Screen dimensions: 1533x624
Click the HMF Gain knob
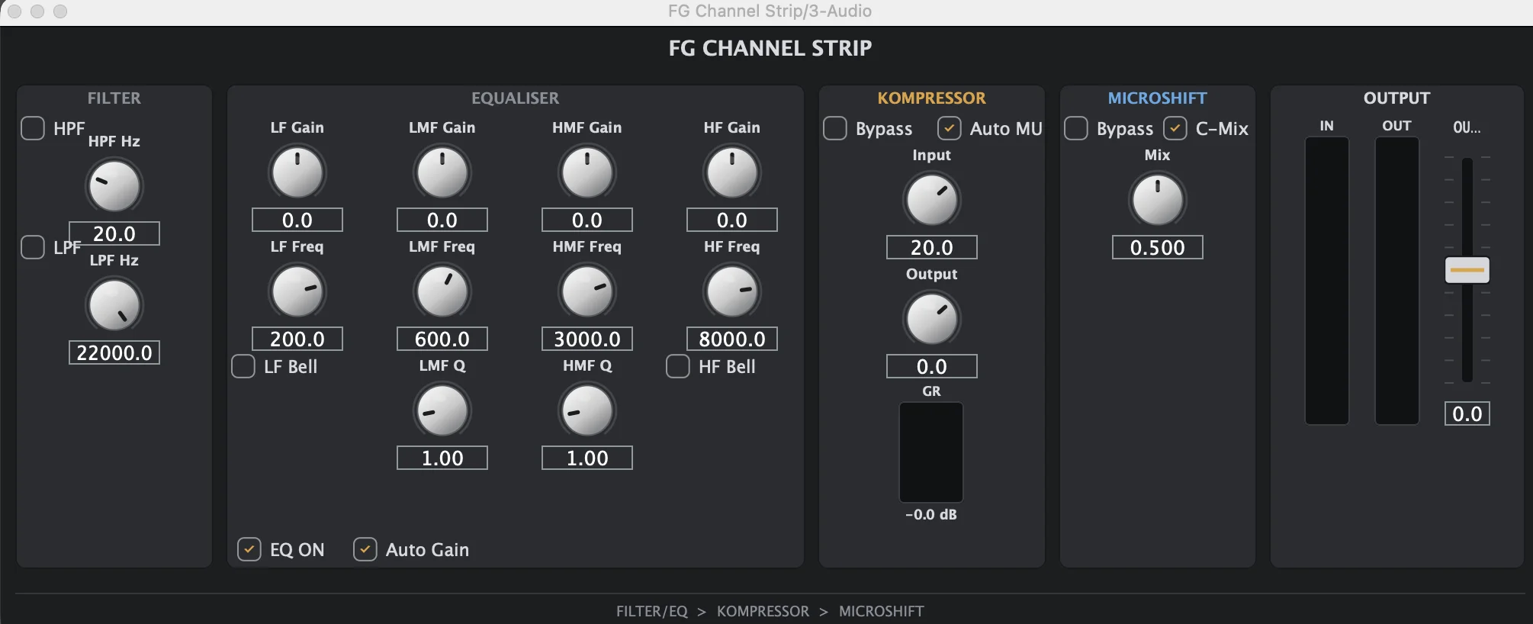point(587,172)
